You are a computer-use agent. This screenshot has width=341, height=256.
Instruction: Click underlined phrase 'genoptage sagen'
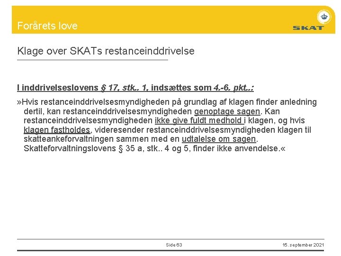[227, 111]
